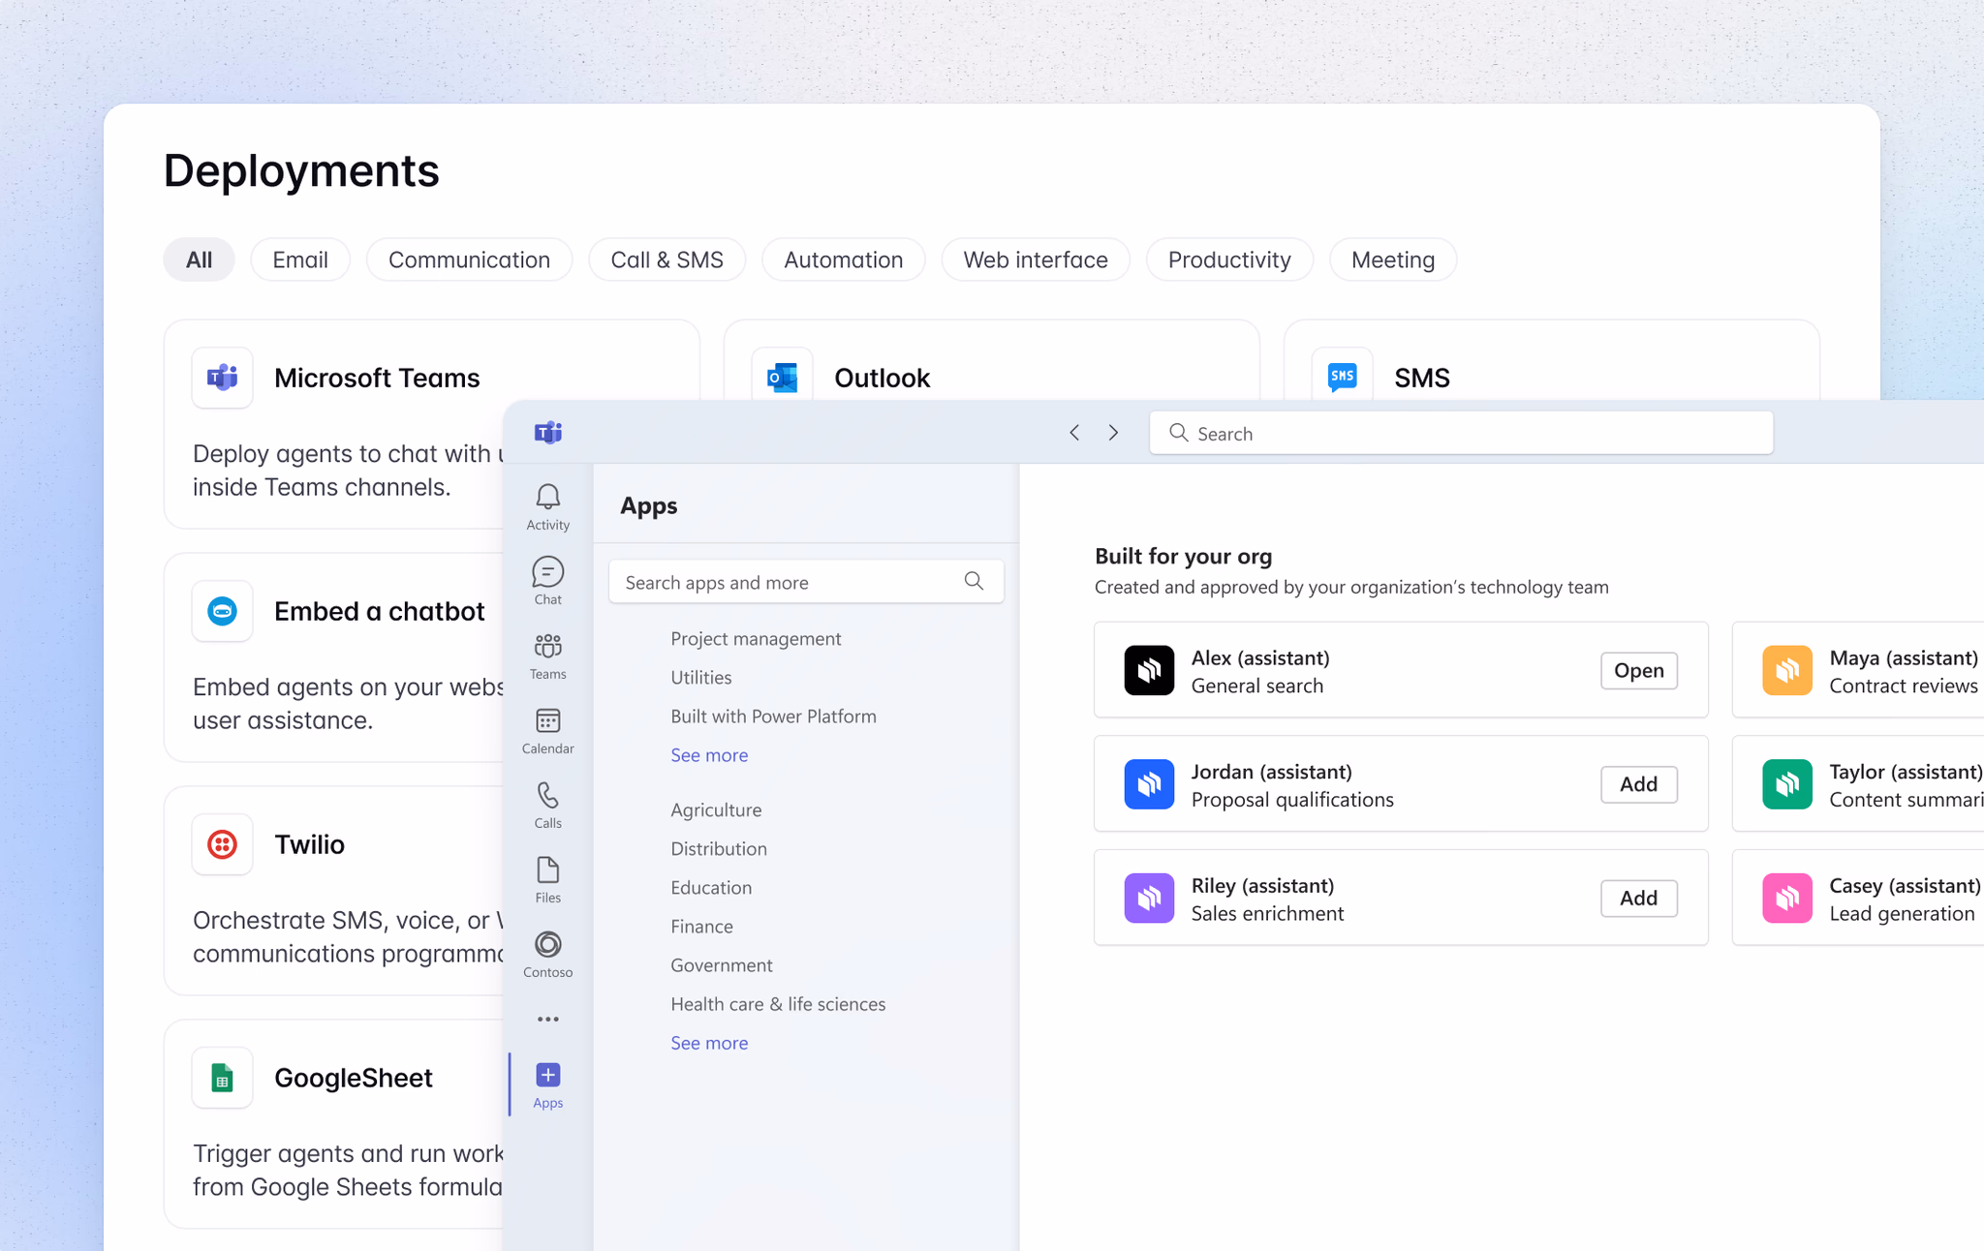Viewport: 1984px width, 1251px height.
Task: Show more apps via ellipsis icon
Action: [x=547, y=1019]
